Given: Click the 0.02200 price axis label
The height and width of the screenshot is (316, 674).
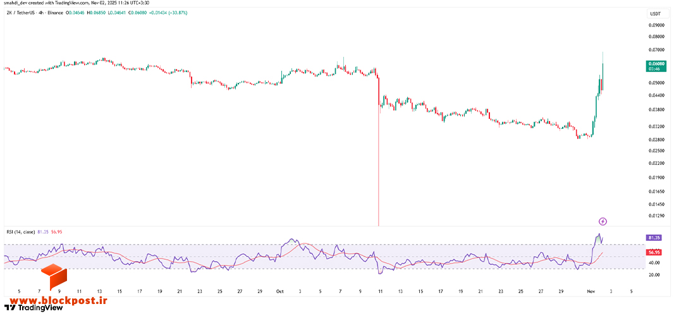Looking at the screenshot, I should (656, 163).
